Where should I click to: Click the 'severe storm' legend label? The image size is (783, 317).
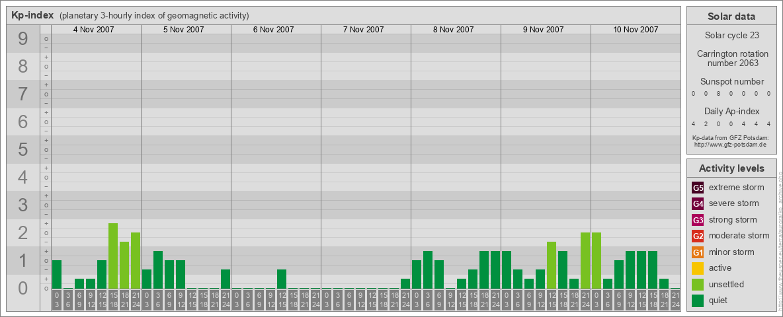(734, 203)
